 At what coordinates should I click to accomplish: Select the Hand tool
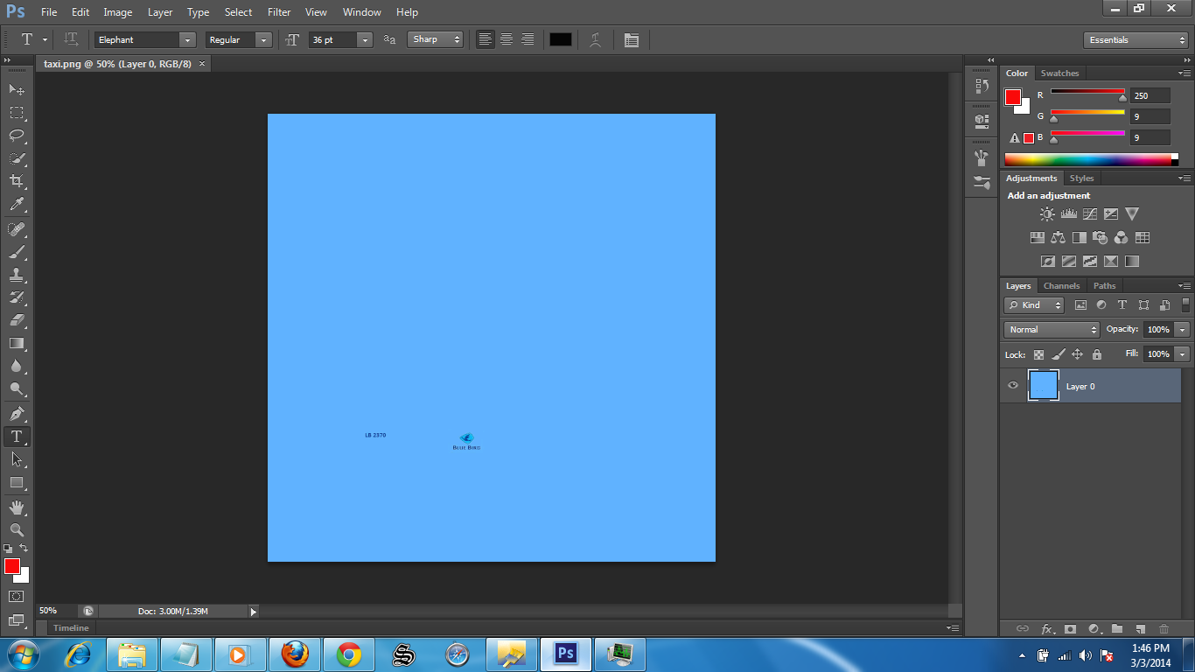(17, 507)
